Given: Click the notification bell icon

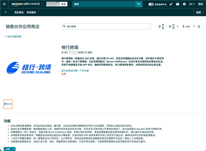Looking at the screenshot, I should point(199,27).
